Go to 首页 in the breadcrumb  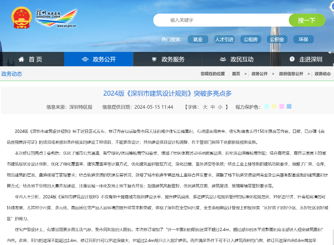[x=236, y=74]
